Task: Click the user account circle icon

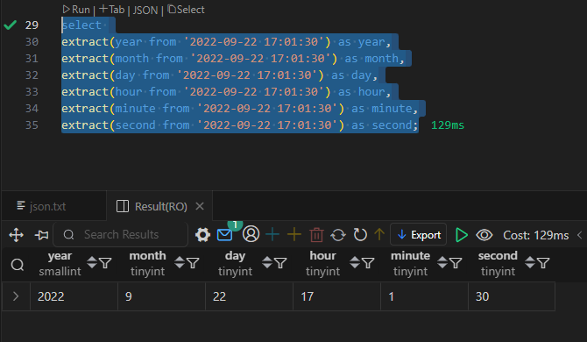Action: [251, 234]
